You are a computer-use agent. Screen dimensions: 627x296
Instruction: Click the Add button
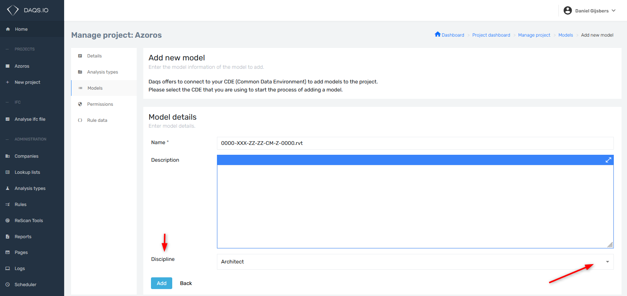click(162, 283)
